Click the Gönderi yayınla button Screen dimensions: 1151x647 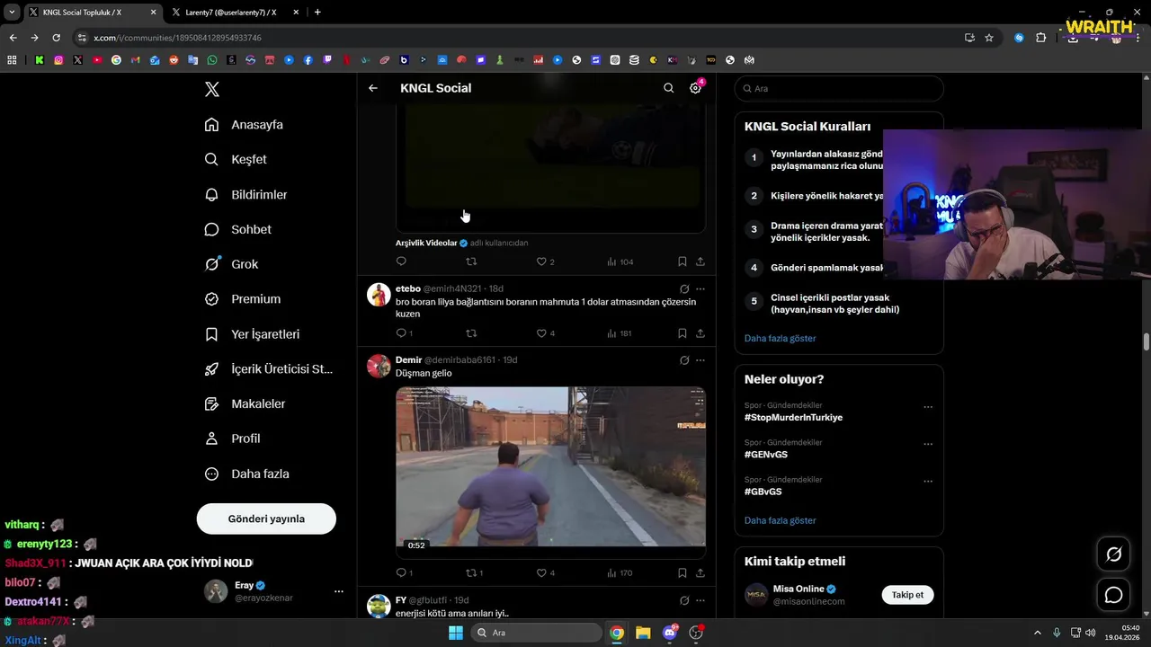tap(266, 518)
